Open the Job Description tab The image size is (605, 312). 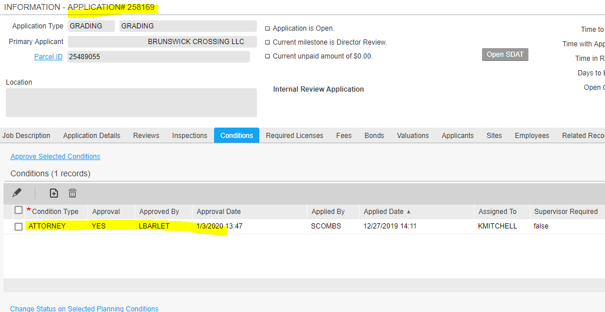pyautogui.click(x=26, y=136)
